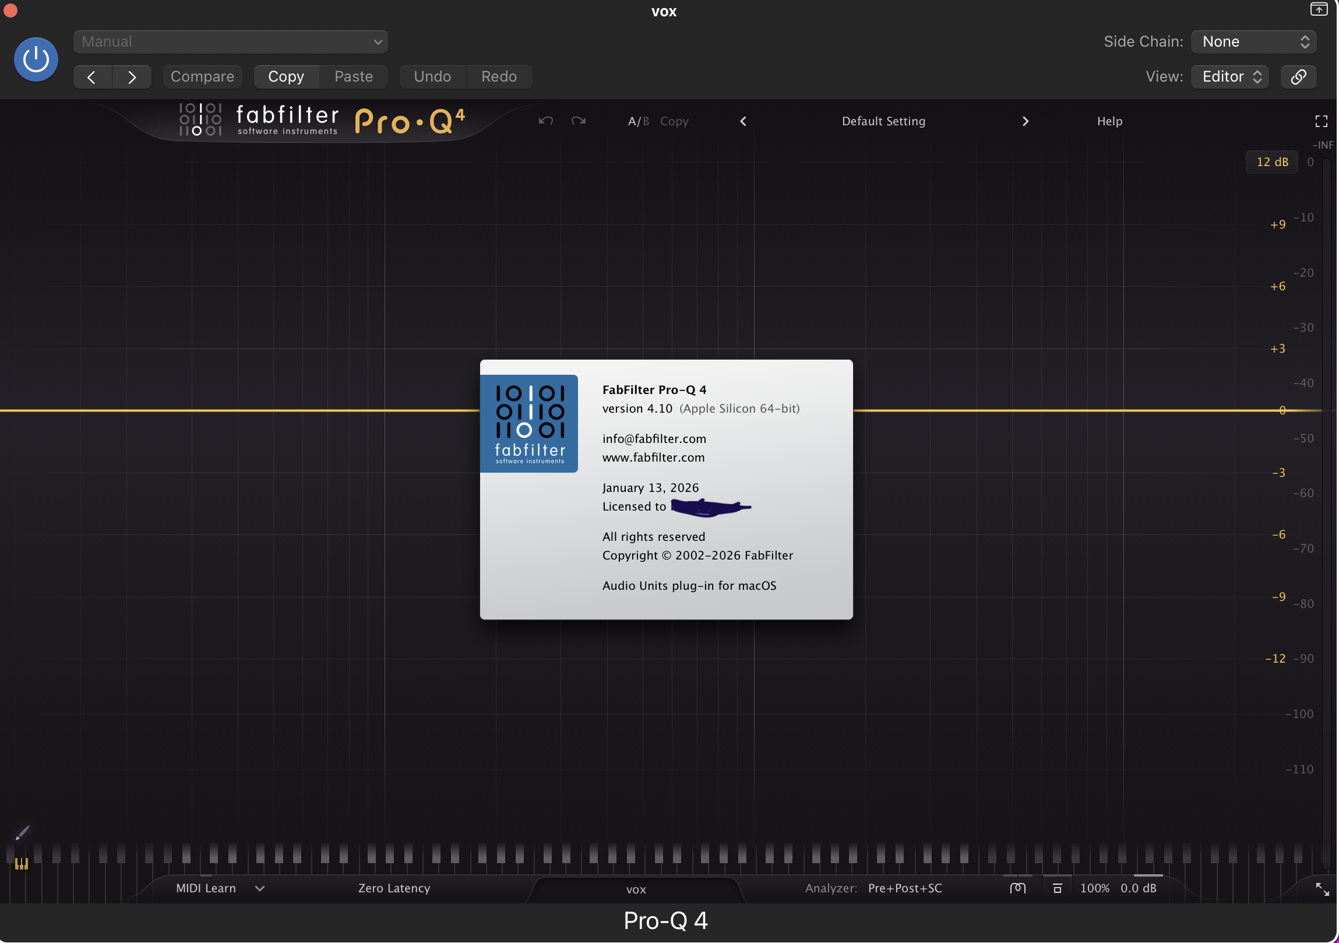Image resolution: width=1339 pixels, height=943 pixels.
Task: Switch View mode using the Editor selector
Action: pyautogui.click(x=1229, y=76)
